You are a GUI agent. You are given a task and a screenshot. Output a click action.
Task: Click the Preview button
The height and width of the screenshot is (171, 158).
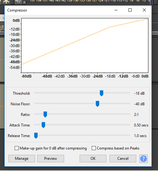point(51,159)
